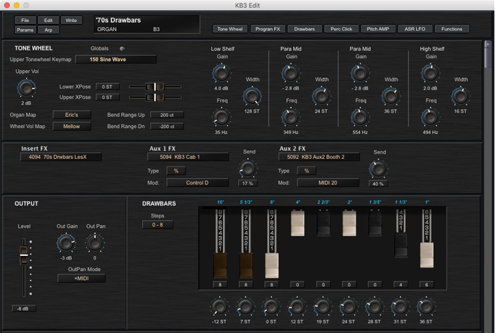Click the Aux 1 FX Send knob
This screenshot has width=495, height=333.
coord(248,169)
